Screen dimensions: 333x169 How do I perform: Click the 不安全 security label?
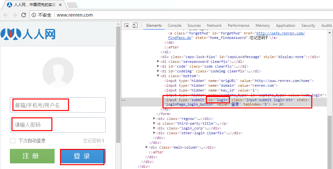[45, 15]
